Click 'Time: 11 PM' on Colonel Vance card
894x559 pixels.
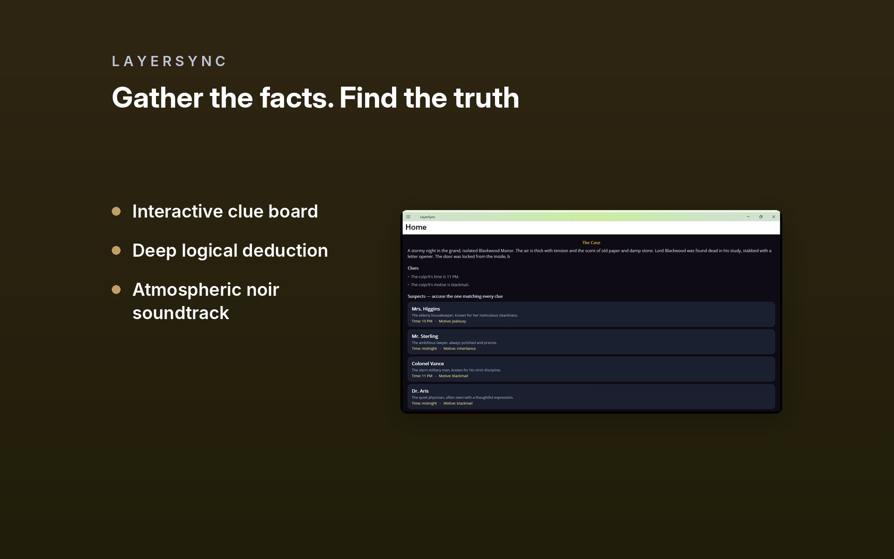(422, 376)
